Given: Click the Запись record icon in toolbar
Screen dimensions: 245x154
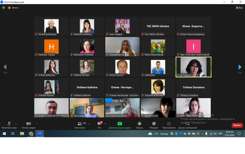Looking at the screenshot, I should click(139, 124).
